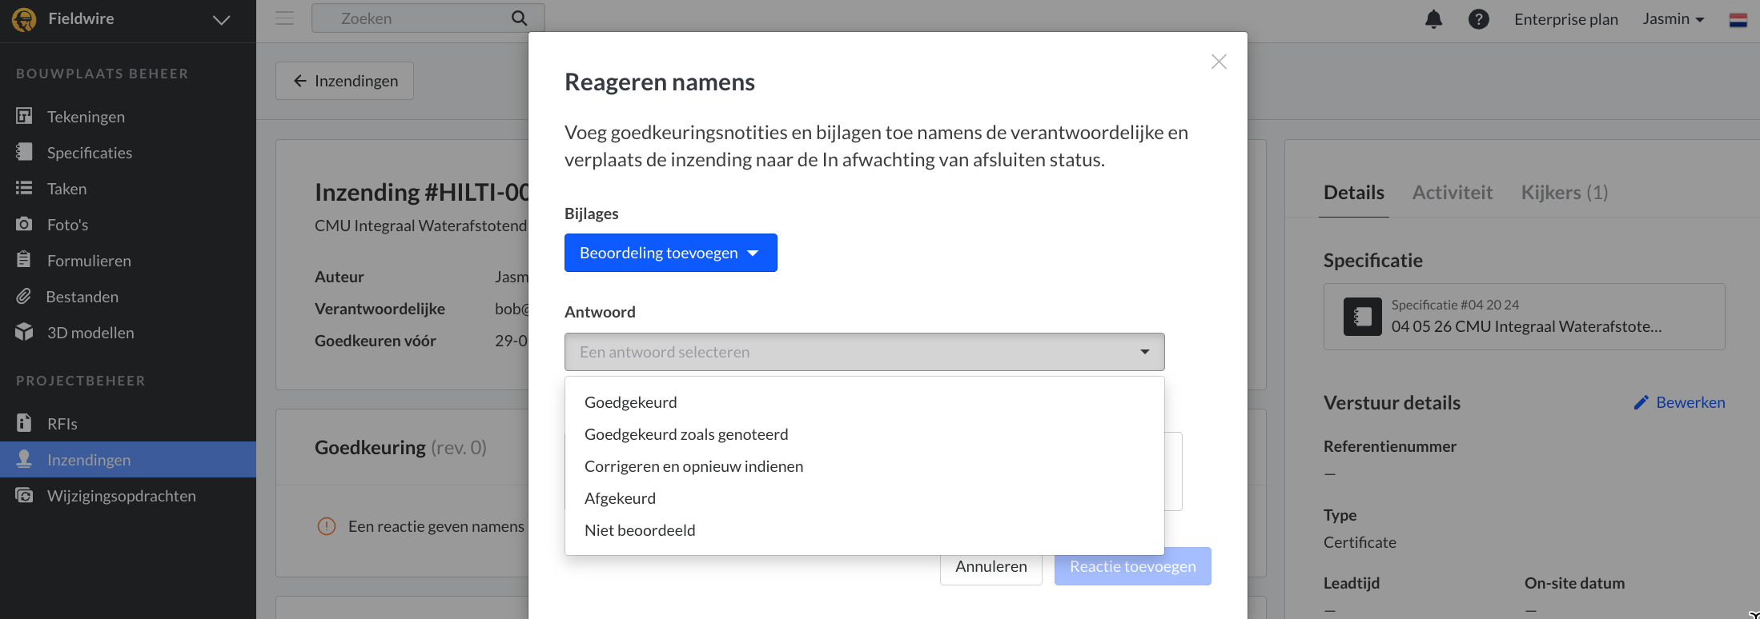Open the Jasmin user menu
The width and height of the screenshot is (1760, 619).
[1674, 19]
